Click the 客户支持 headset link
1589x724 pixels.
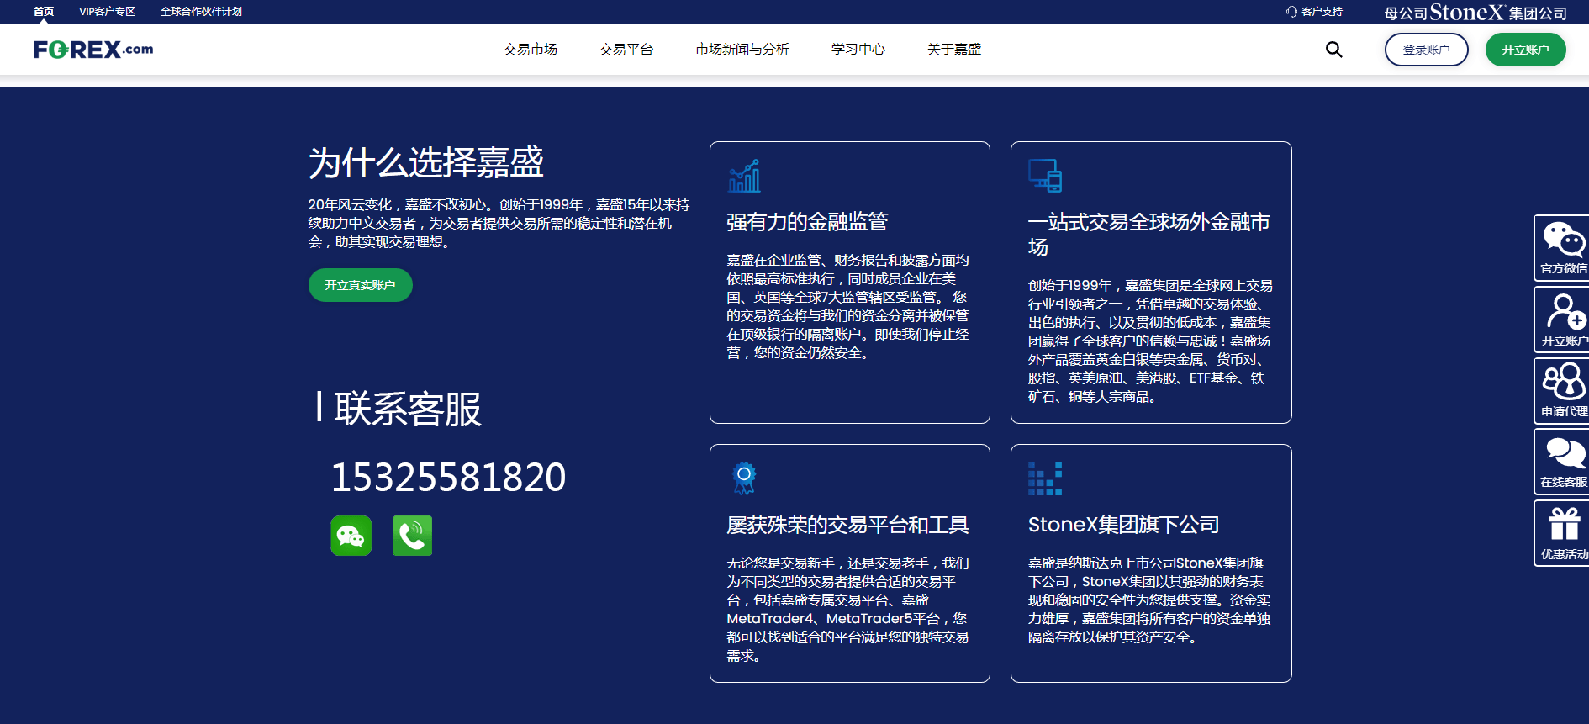click(x=1314, y=12)
